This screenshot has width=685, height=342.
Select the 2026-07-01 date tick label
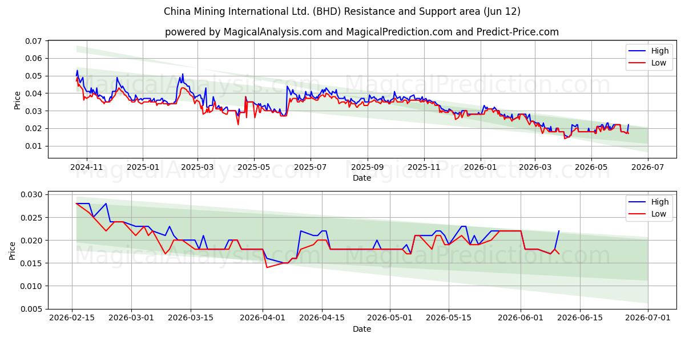(x=648, y=319)
